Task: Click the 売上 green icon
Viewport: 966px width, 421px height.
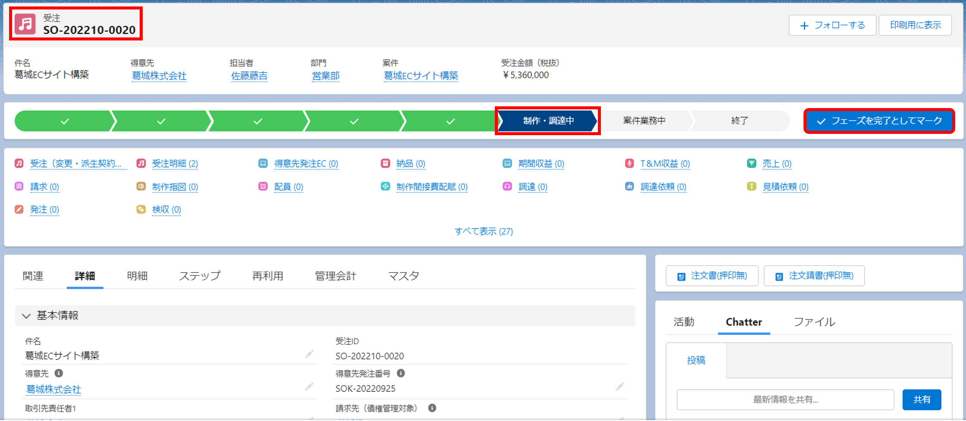Action: click(x=751, y=164)
